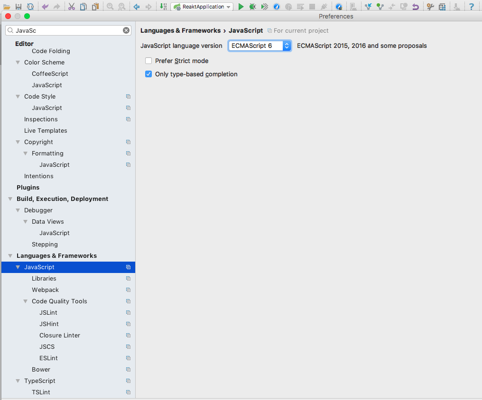Click Languages & Frameworks in the breadcrumb
482x400 pixels.
click(180, 30)
